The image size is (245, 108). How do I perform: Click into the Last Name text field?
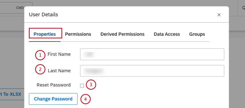(x=152, y=71)
